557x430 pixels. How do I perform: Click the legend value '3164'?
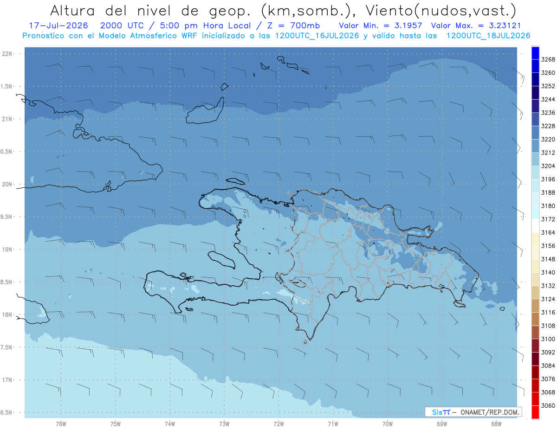pyautogui.click(x=548, y=232)
